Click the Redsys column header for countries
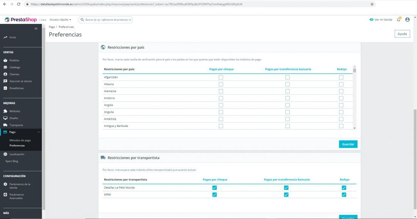This screenshot has height=219, width=417. (342, 69)
